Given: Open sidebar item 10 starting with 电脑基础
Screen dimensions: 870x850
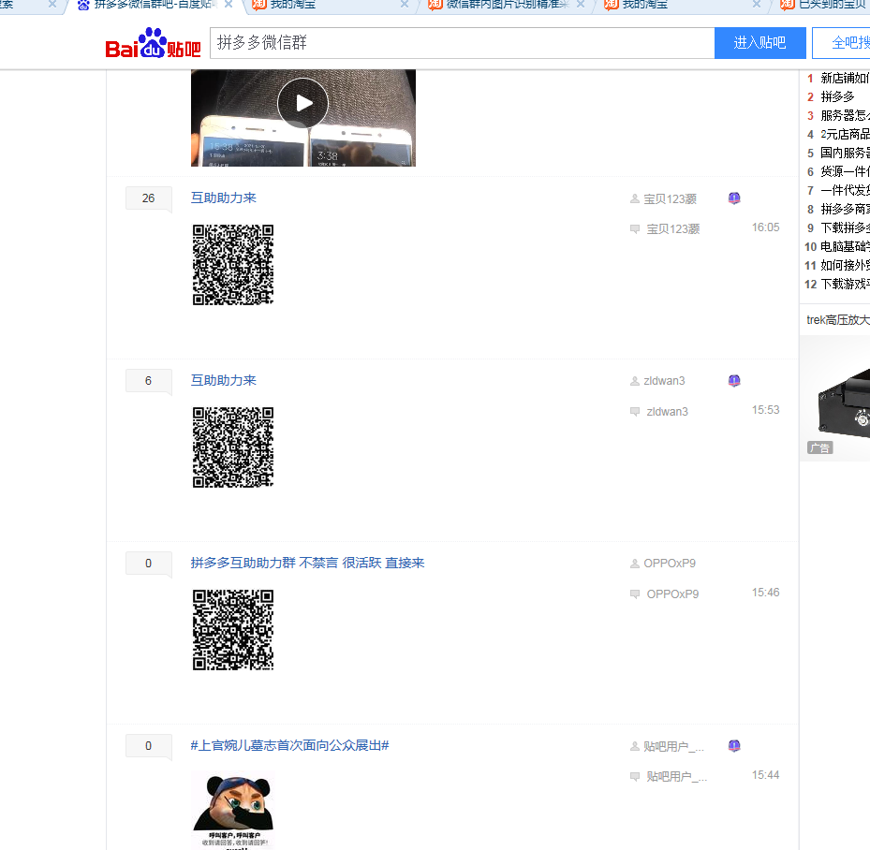Looking at the screenshot, I should tap(845, 247).
